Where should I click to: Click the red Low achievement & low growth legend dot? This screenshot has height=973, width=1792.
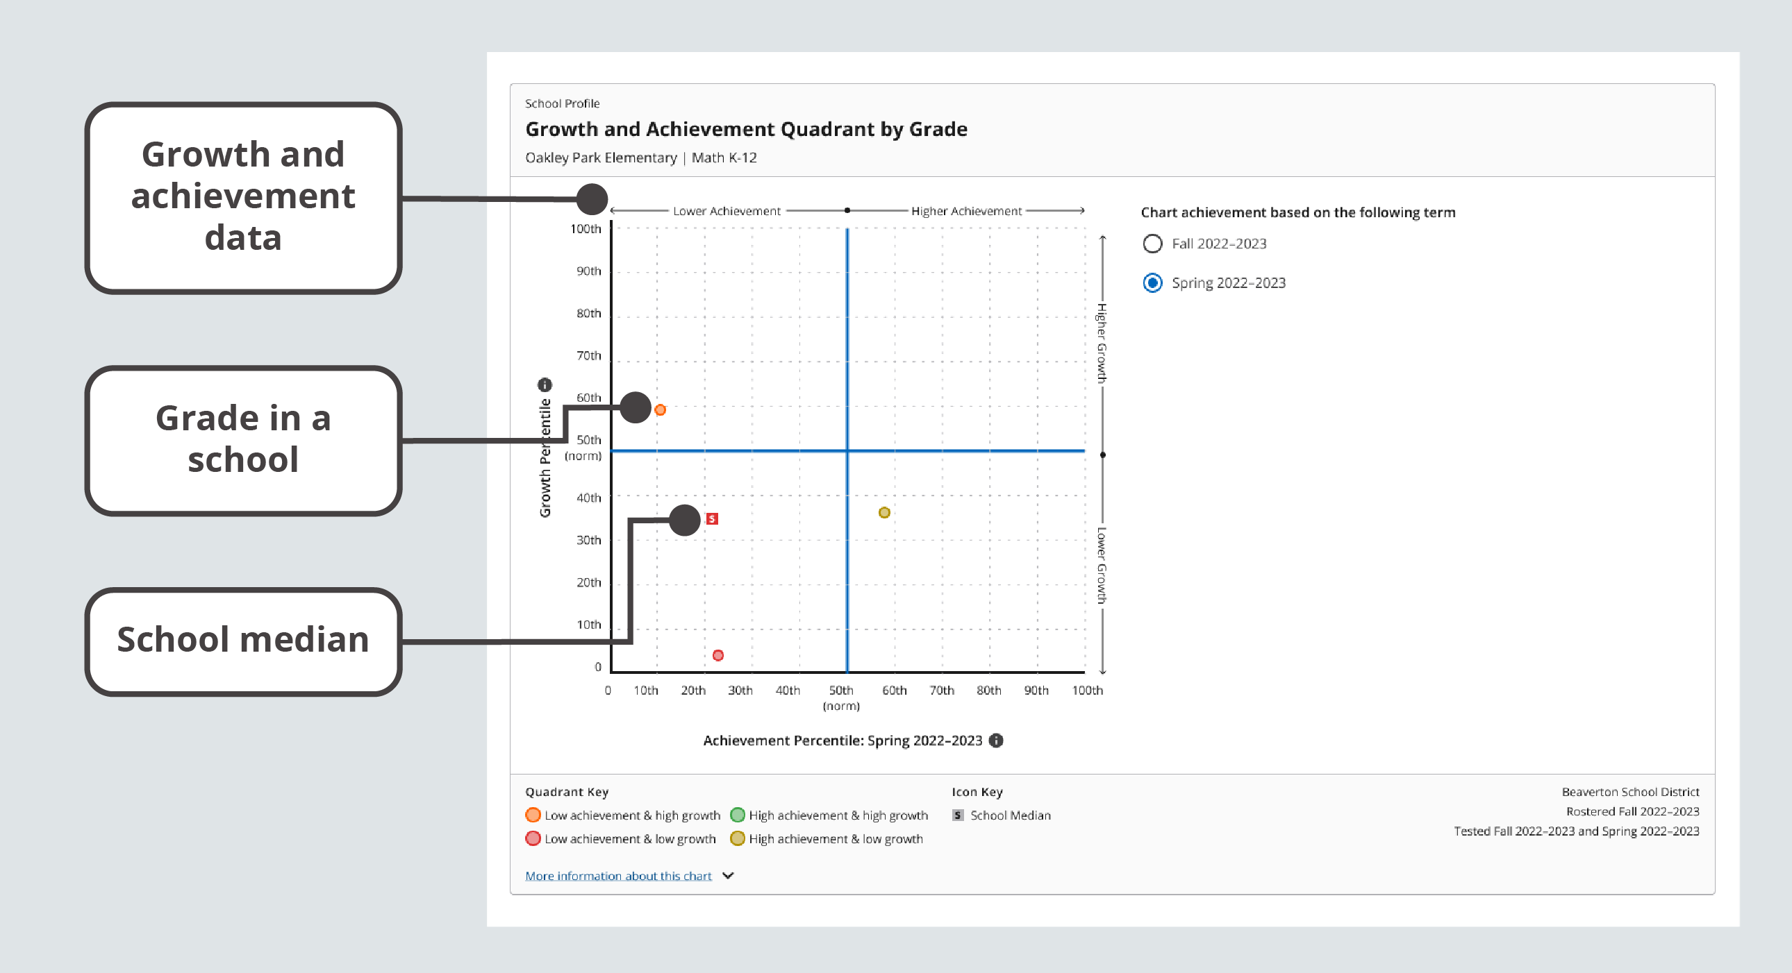click(533, 839)
